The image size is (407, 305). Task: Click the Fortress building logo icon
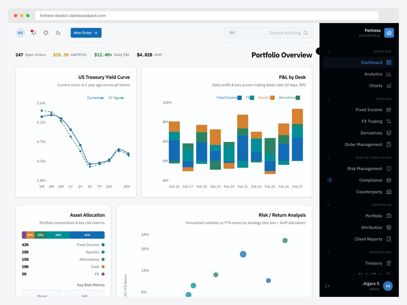389,33
